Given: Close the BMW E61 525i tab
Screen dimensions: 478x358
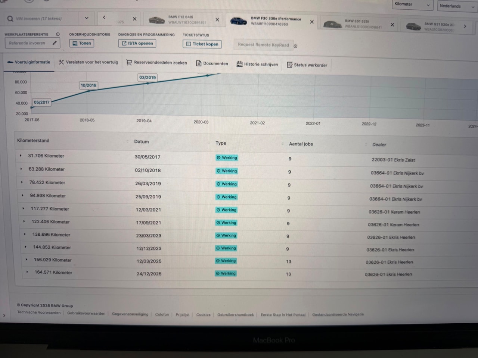Looking at the screenshot, I should [x=392, y=25].
